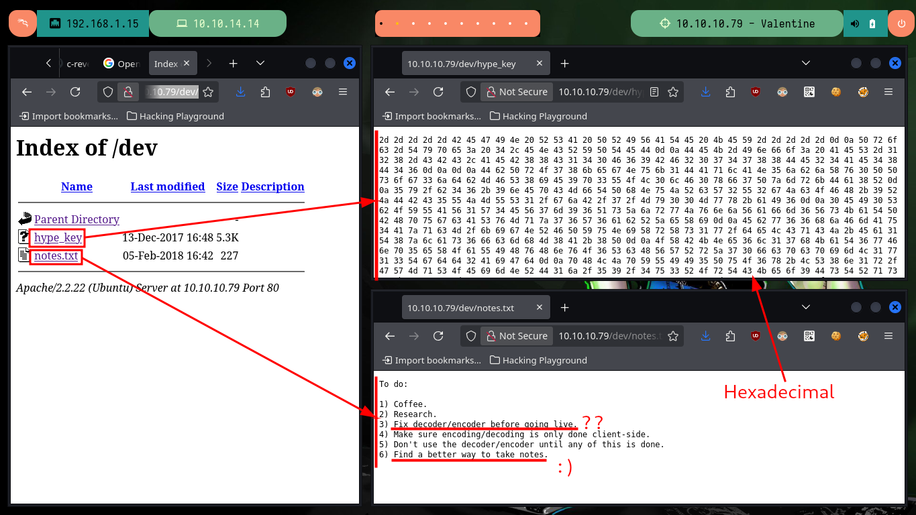Bookmark the Index of /dev page

(x=208, y=92)
